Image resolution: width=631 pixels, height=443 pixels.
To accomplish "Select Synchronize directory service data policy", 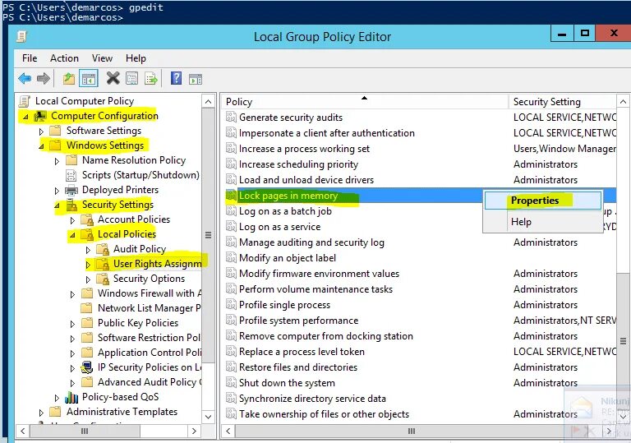I will click(312, 399).
